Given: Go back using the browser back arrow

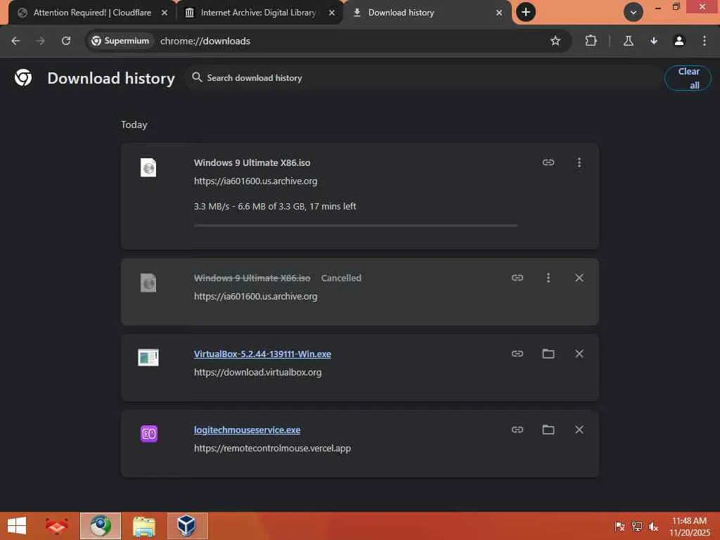Looking at the screenshot, I should (x=15, y=41).
